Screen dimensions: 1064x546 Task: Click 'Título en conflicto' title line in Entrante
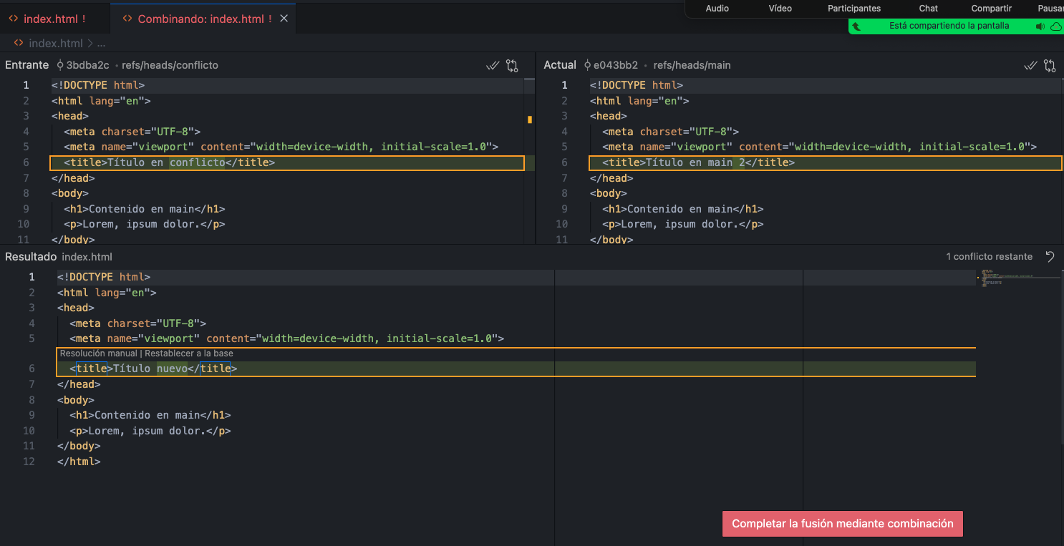point(287,163)
